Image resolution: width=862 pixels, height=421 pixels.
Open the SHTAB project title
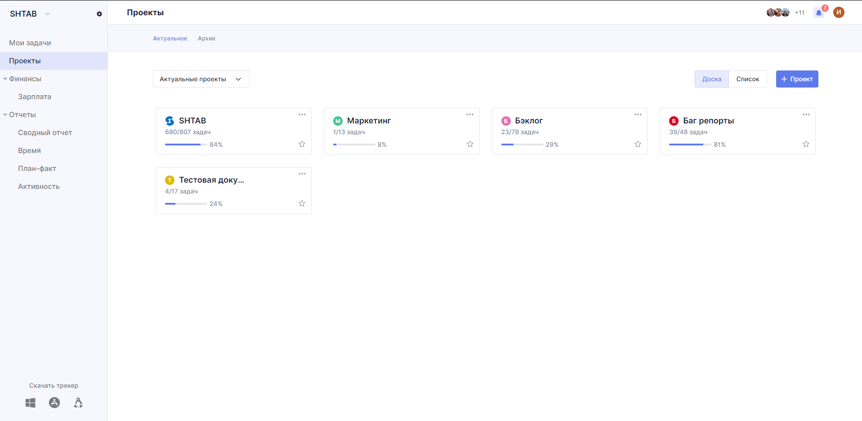click(x=192, y=121)
